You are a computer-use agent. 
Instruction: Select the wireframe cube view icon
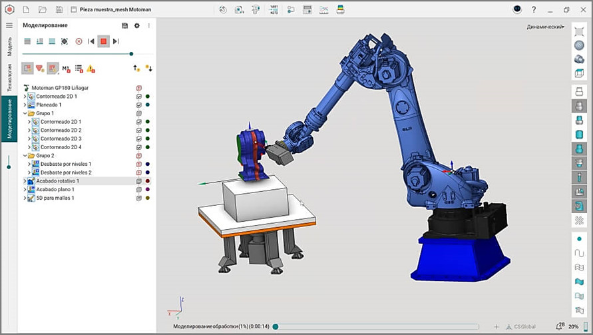pyautogui.click(x=579, y=73)
